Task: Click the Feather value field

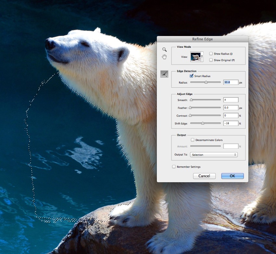Action: point(231,108)
